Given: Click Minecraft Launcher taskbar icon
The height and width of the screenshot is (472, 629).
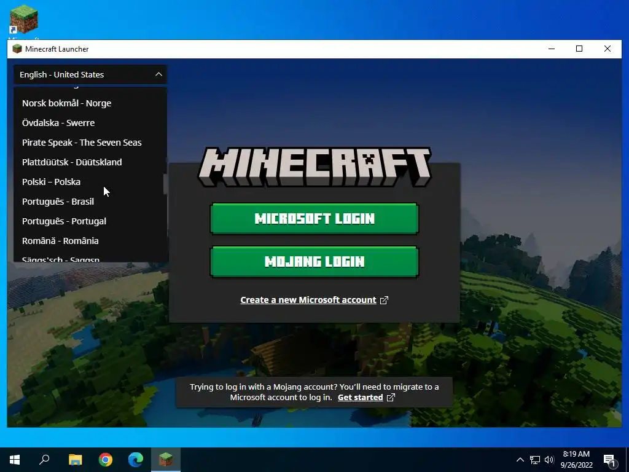Looking at the screenshot, I should [166, 460].
